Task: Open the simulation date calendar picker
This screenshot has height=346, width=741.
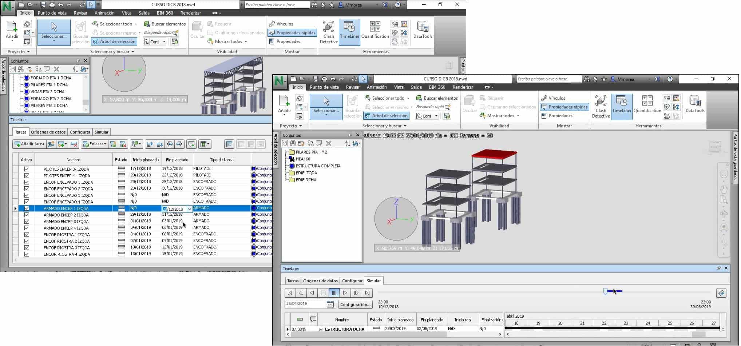Action: pos(330,304)
